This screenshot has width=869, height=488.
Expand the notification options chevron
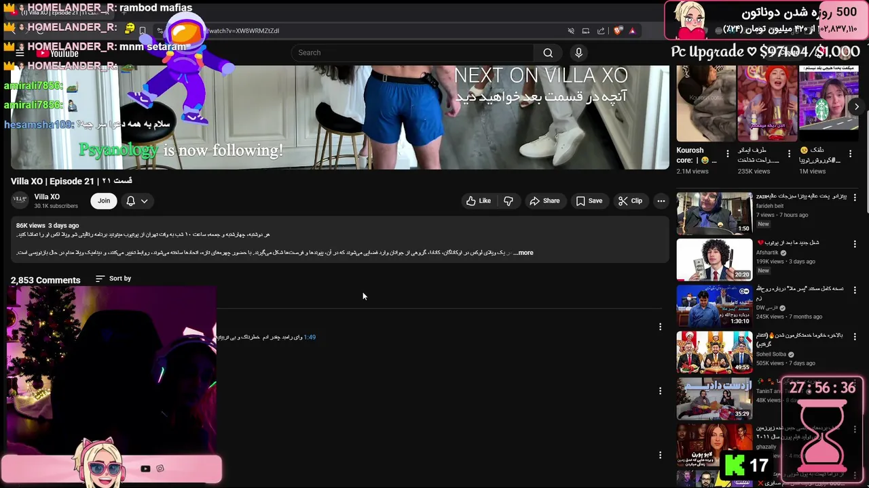coord(144,201)
